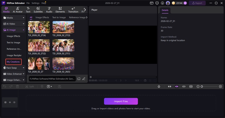Switch to the Subtitles tool

click(x=38, y=10)
